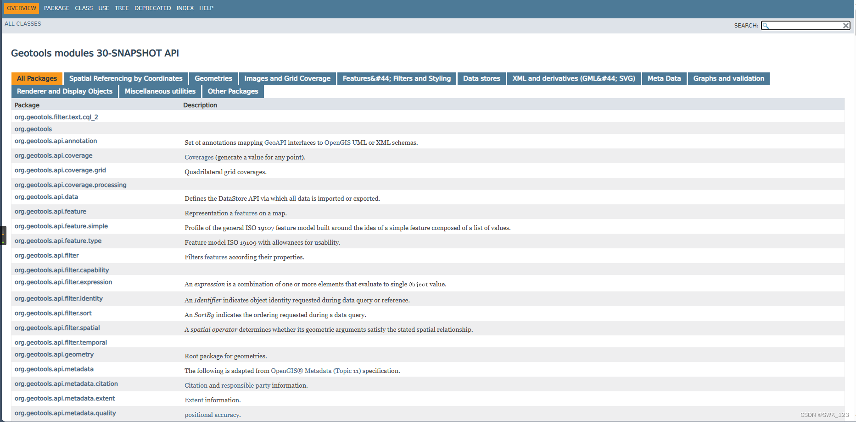The width and height of the screenshot is (856, 422).
Task: Follow the Coverages description link
Action: [199, 158]
